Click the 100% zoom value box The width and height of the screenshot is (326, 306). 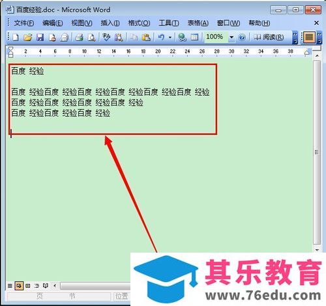coord(216,37)
